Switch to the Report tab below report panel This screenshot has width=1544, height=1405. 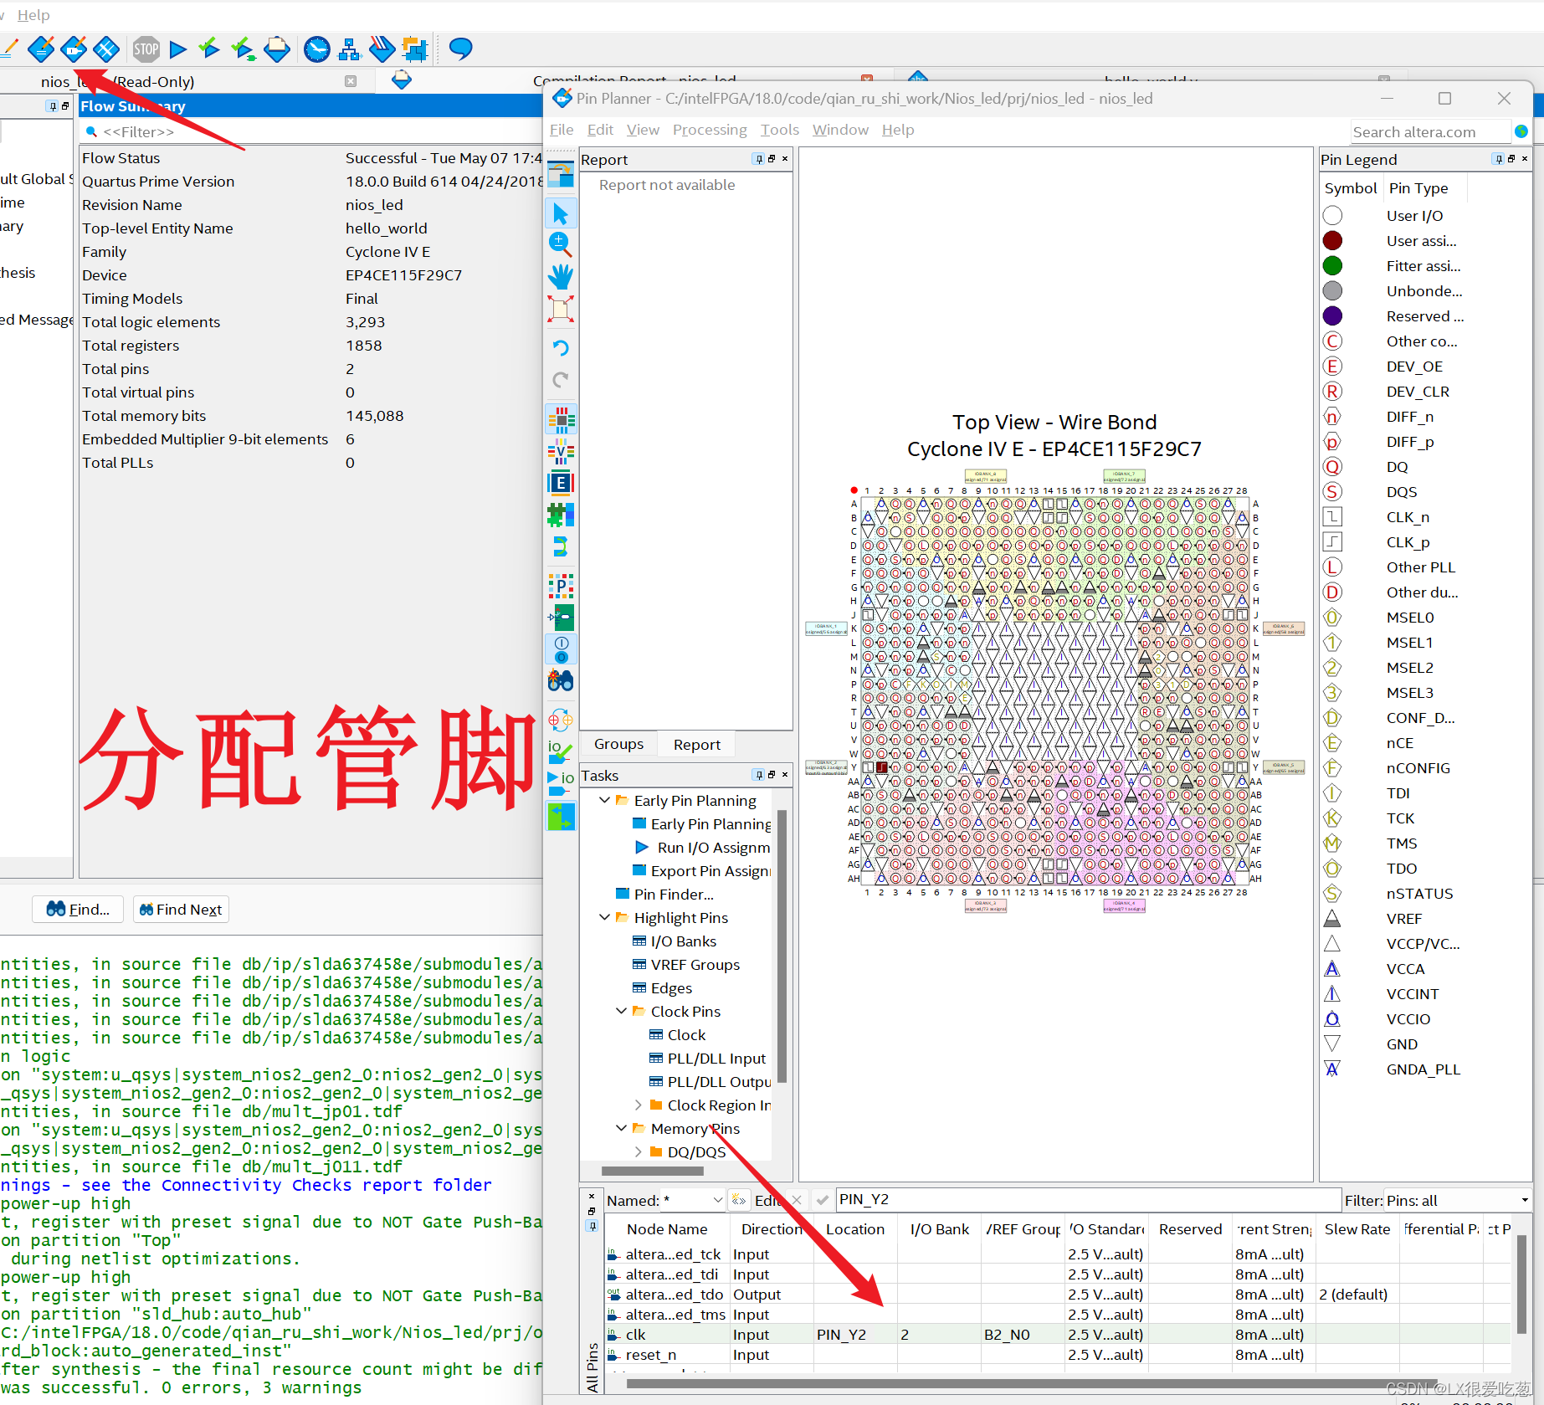[x=696, y=744]
